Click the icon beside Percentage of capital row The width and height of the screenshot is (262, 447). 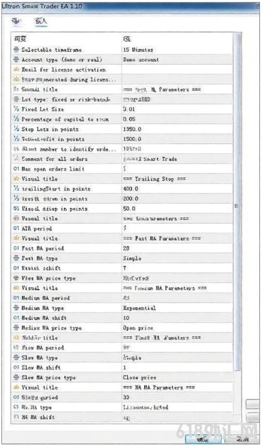click(x=16, y=119)
